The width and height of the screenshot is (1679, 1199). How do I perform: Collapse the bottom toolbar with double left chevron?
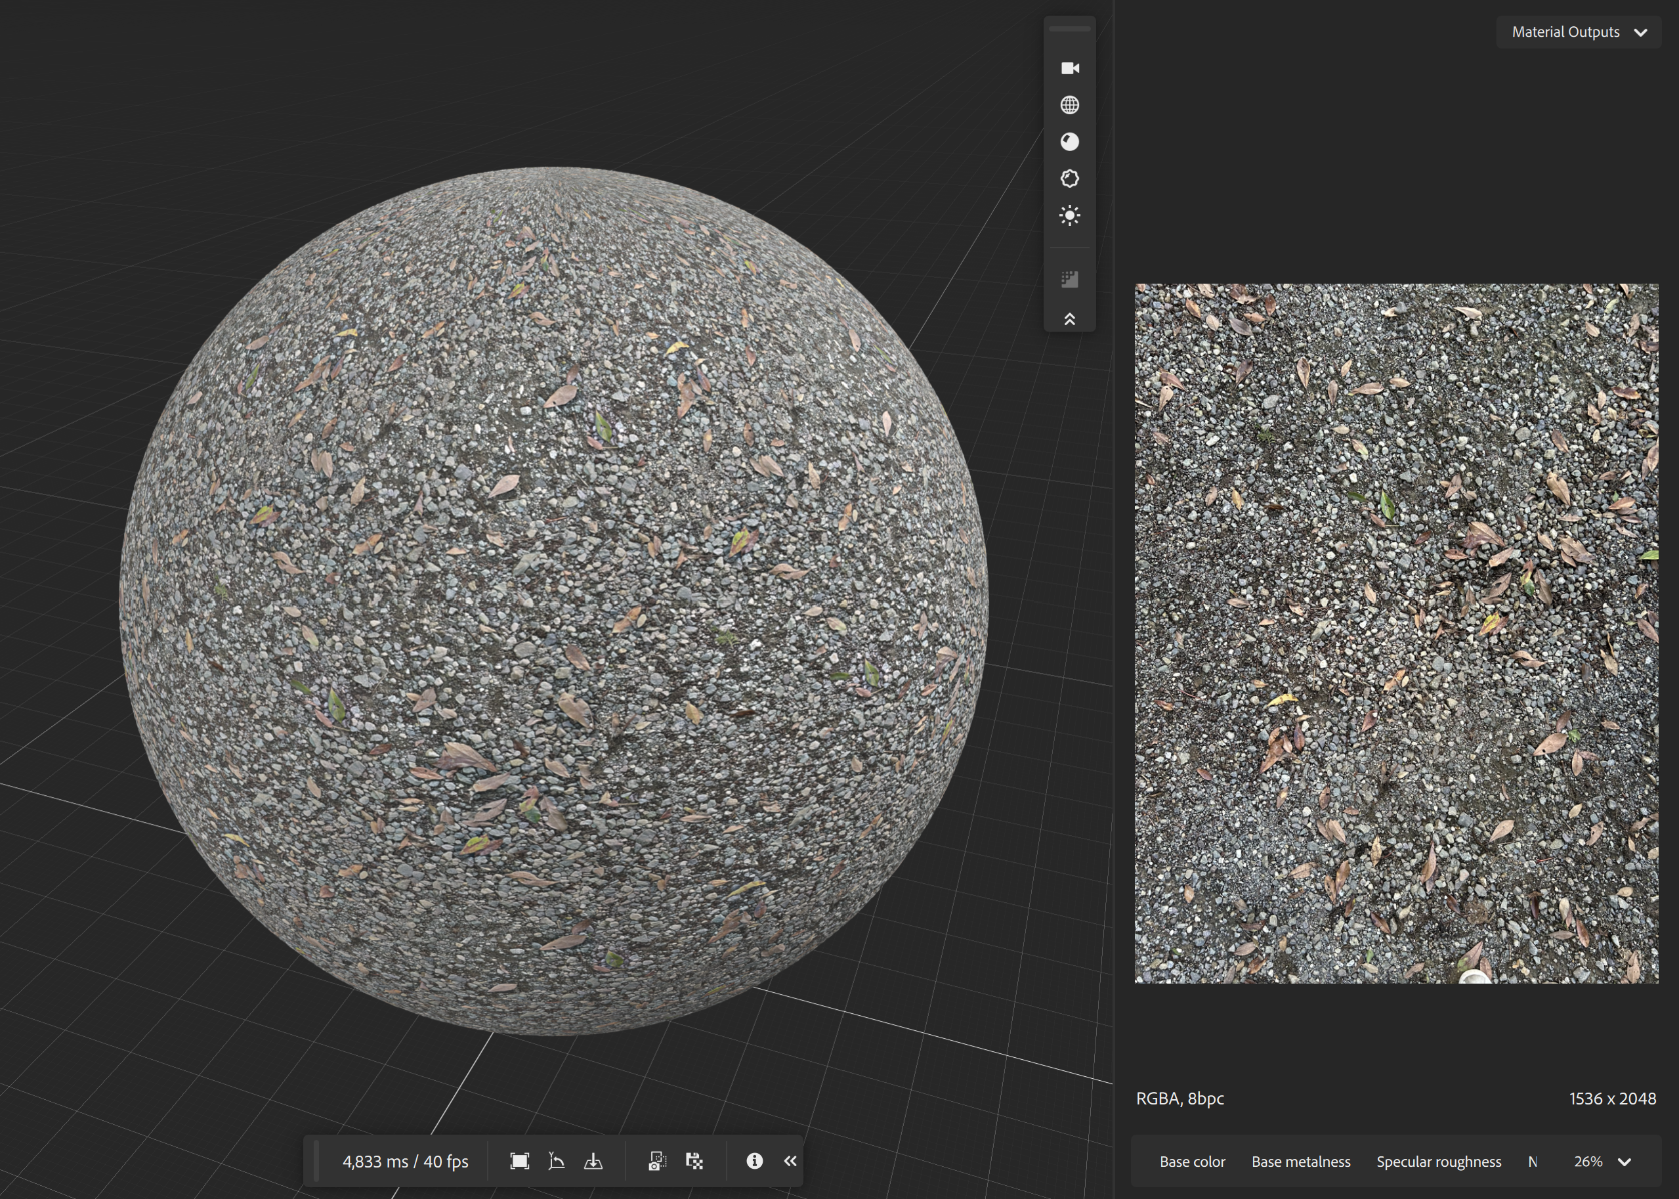click(x=790, y=1162)
